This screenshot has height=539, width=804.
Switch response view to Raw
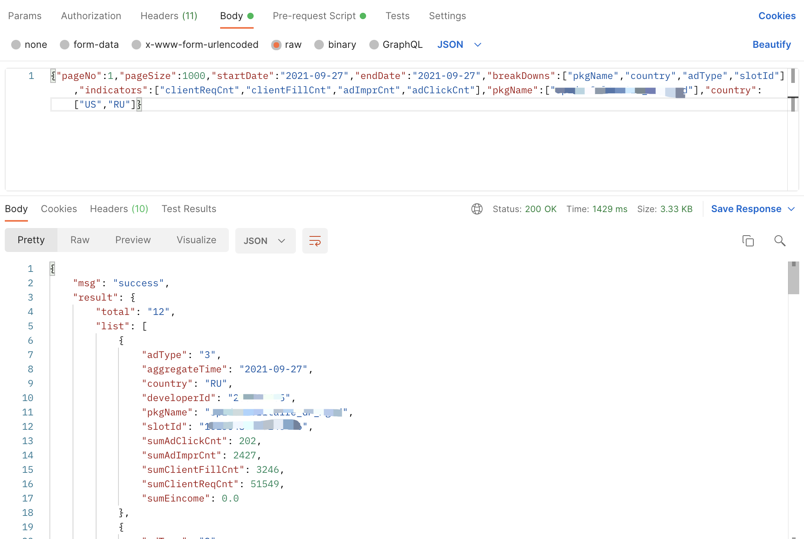point(80,240)
